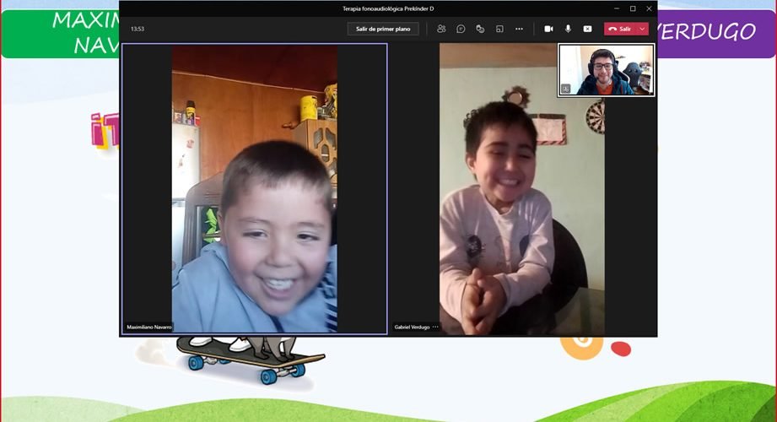Click the 'Gabriel Verdugo' name label
This screenshot has height=422, width=777.
pos(412,327)
